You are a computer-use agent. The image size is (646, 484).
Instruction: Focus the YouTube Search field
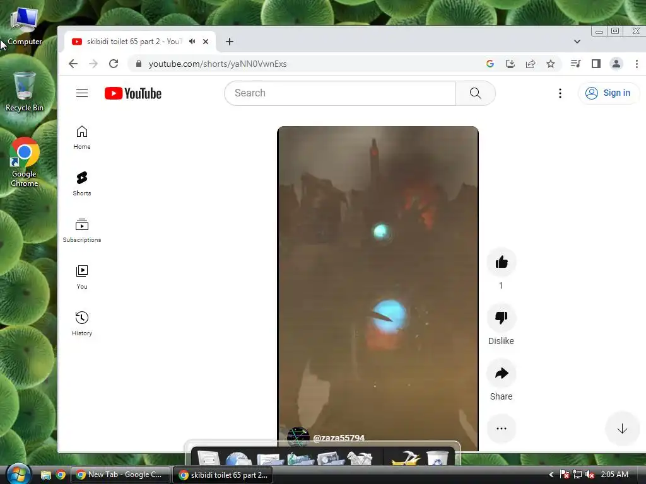coord(340,93)
